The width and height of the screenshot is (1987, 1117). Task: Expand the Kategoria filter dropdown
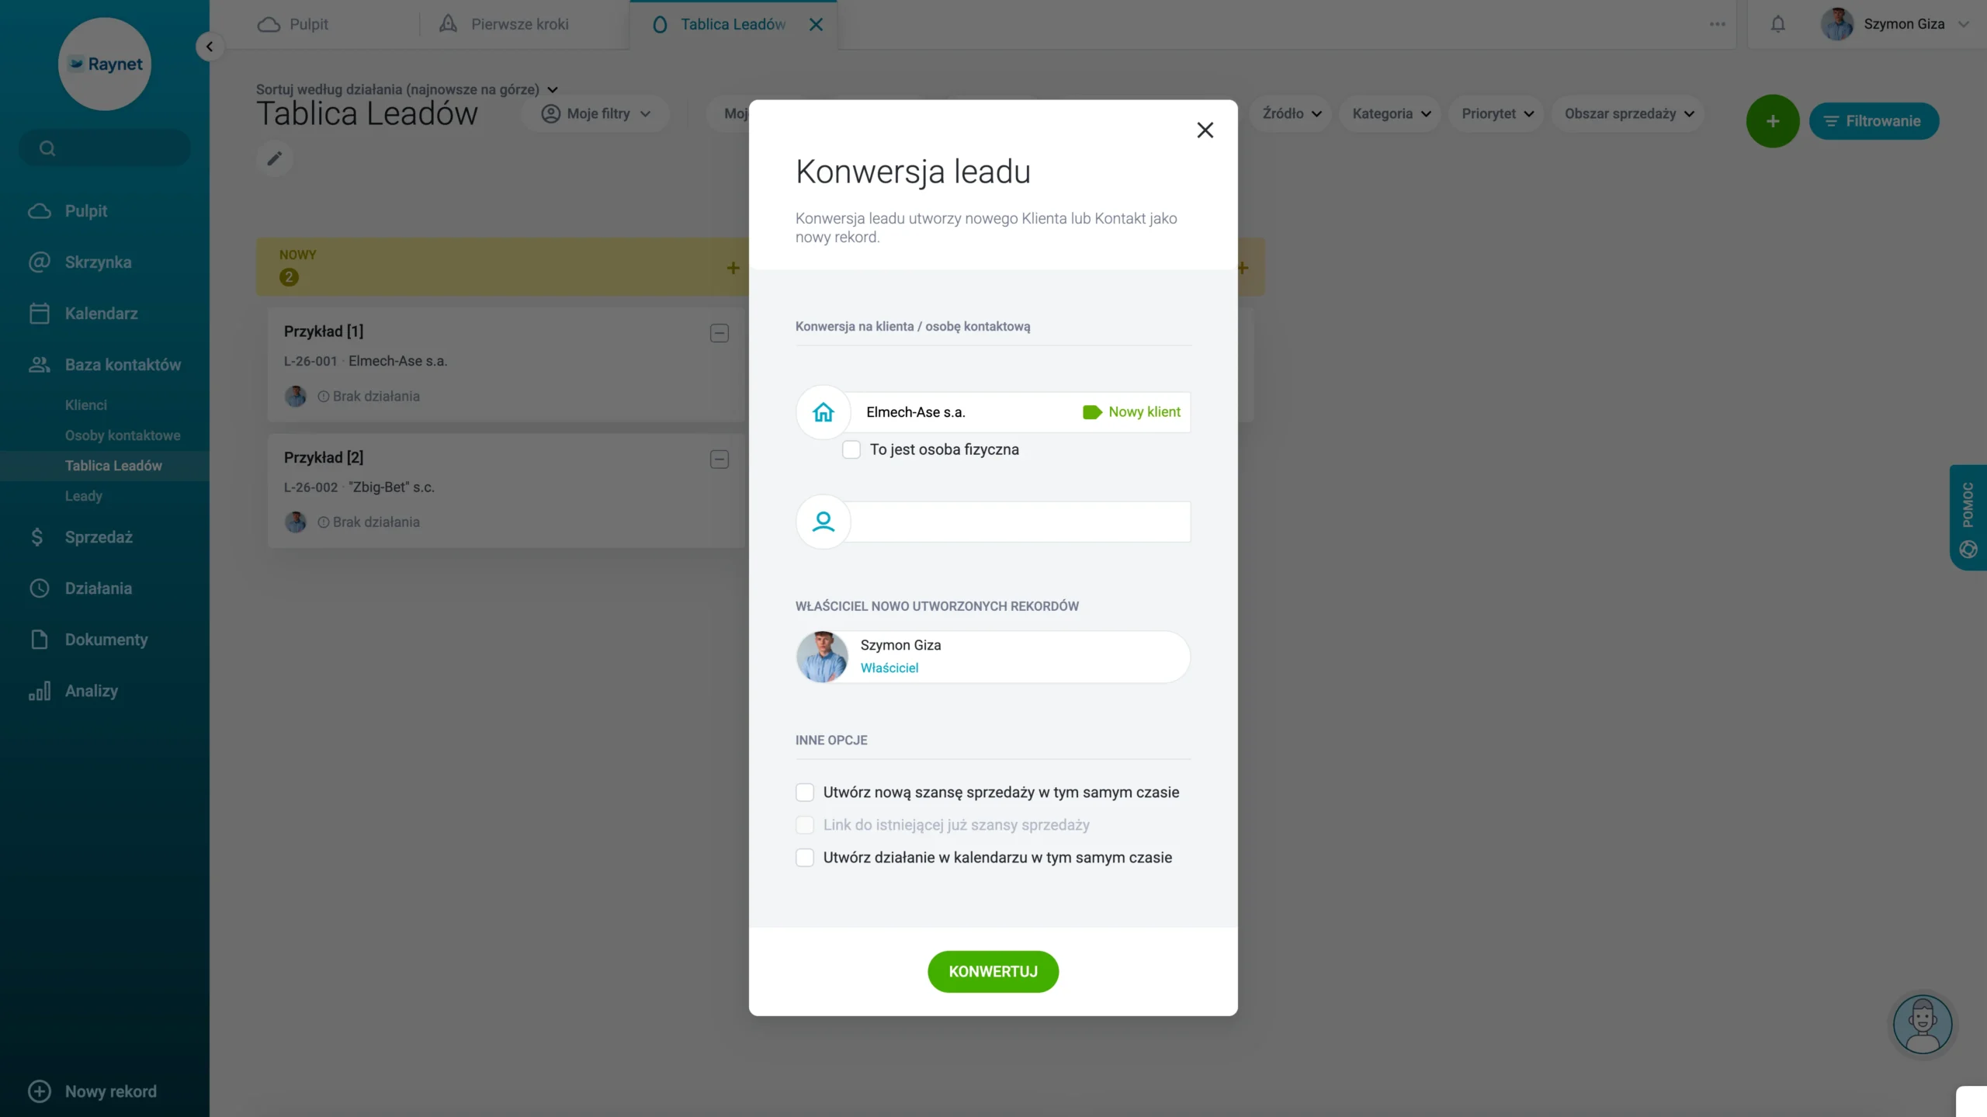pyautogui.click(x=1391, y=113)
